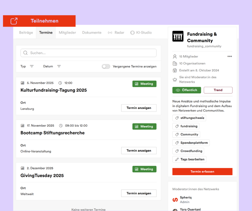Click the KI-Studio circle icon
Viewport: 252px width, 211px height.
pyautogui.click(x=132, y=33)
